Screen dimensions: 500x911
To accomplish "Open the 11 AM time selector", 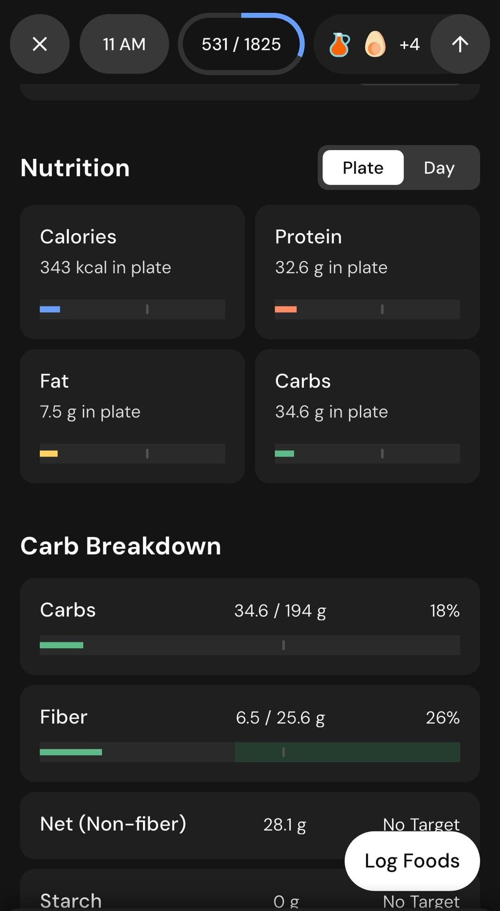I will [x=124, y=44].
